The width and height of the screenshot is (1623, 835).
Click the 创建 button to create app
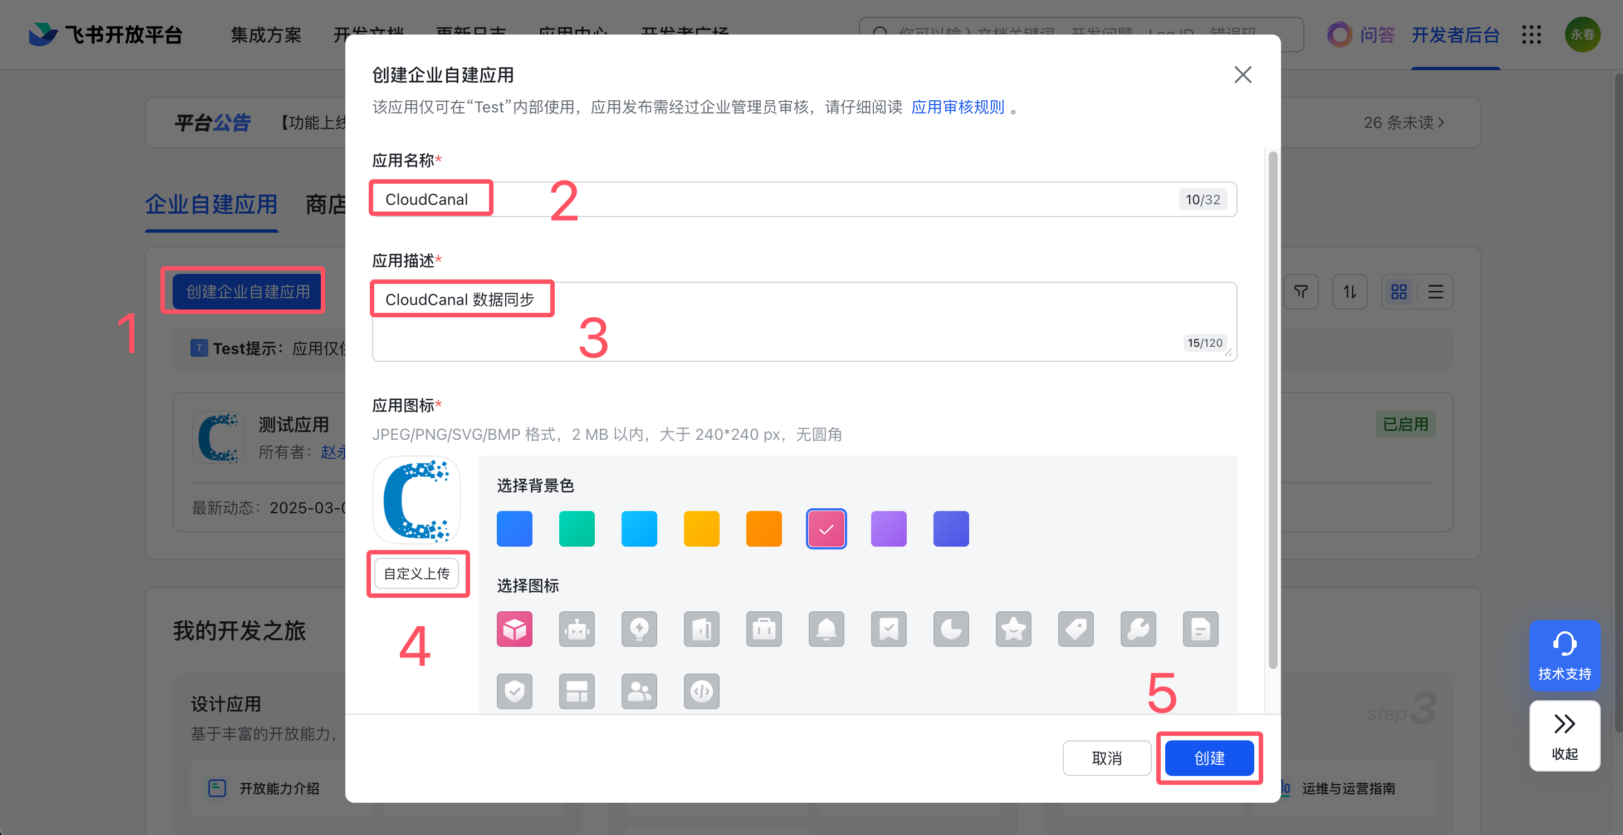tap(1209, 758)
